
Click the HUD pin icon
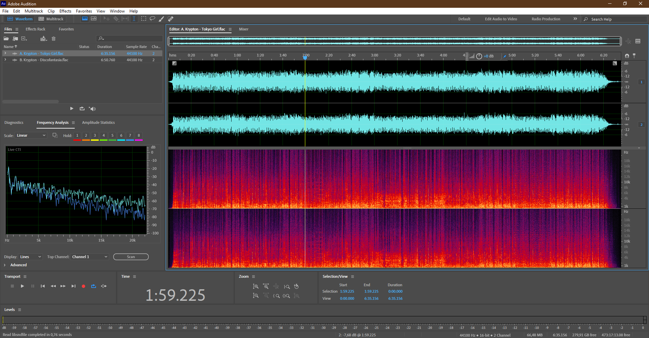click(505, 56)
